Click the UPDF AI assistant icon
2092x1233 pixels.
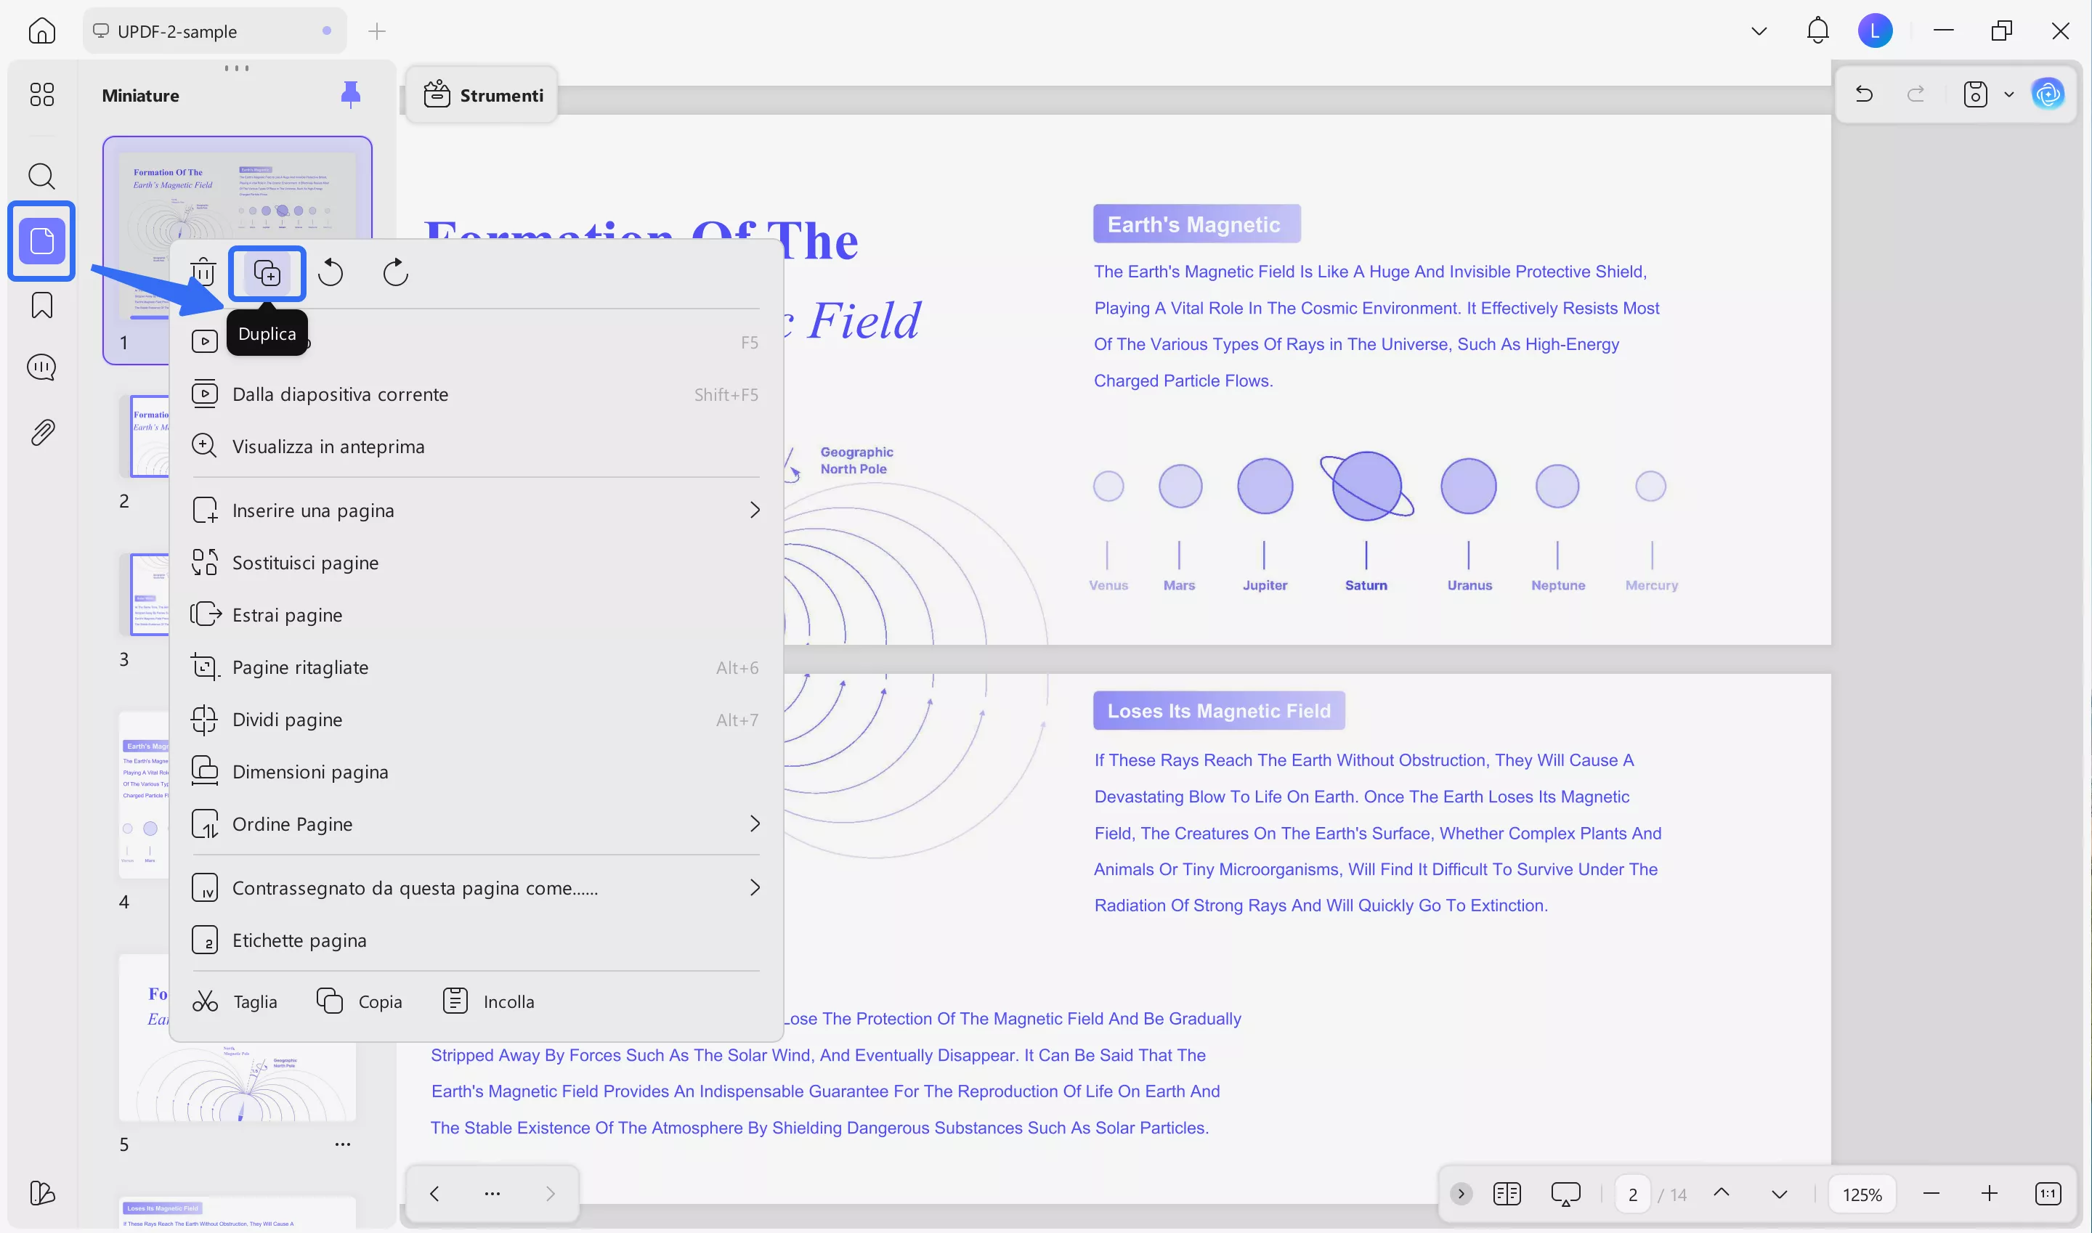[2047, 94]
